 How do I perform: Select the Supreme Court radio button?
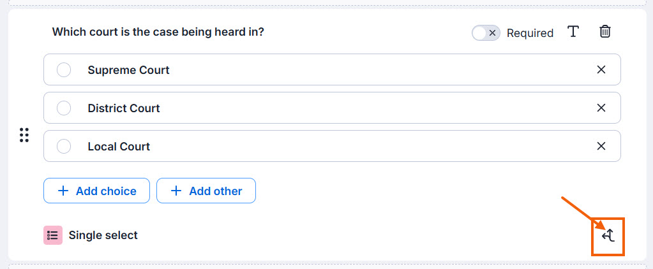click(x=64, y=69)
